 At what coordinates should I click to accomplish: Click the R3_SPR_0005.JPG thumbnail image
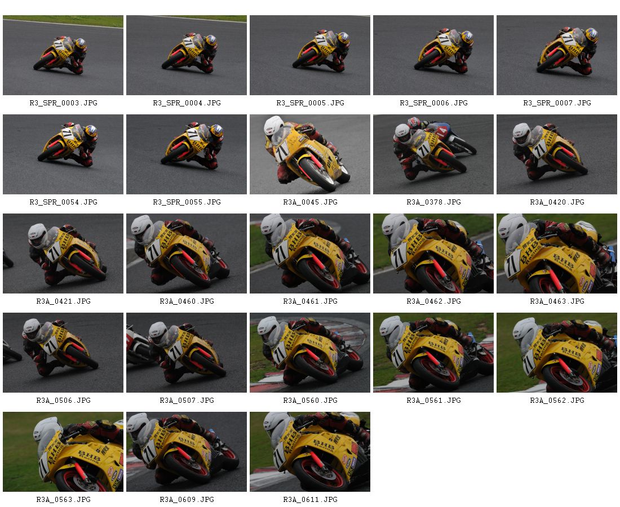click(x=310, y=55)
